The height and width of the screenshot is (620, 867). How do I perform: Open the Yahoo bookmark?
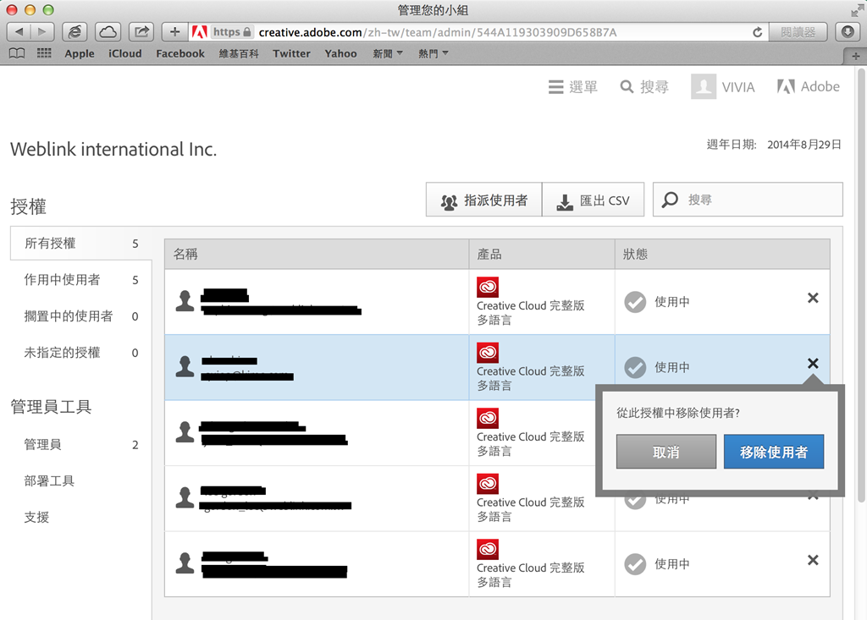(340, 53)
